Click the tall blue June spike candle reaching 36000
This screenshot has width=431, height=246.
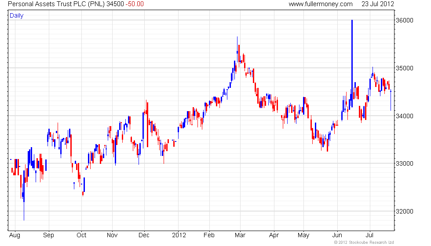tap(352, 63)
